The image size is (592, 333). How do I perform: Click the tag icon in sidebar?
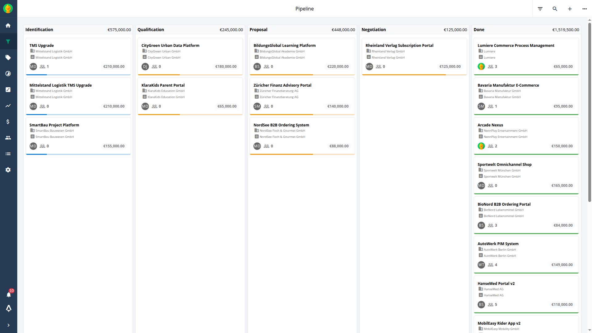click(x=8, y=58)
